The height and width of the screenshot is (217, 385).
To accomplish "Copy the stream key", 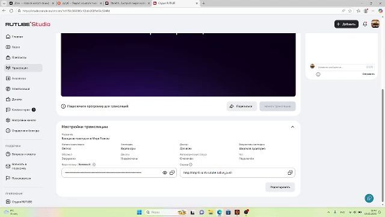I will [172, 173].
